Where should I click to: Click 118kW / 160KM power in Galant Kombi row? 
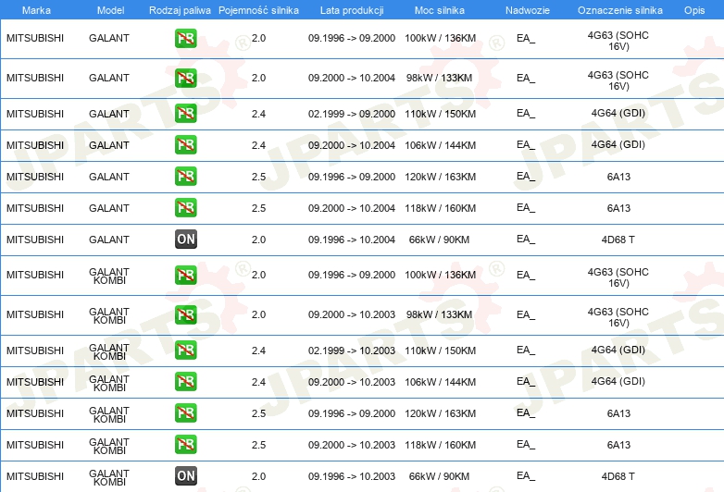pos(440,445)
